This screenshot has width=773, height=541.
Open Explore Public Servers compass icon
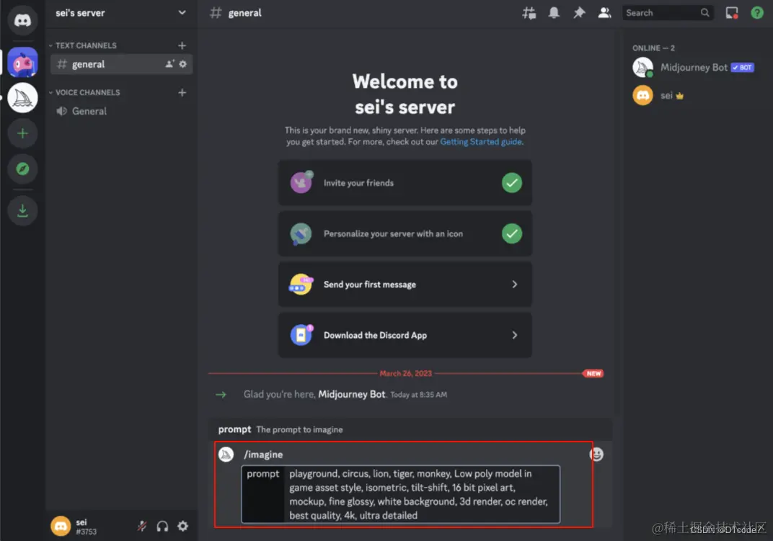22,169
